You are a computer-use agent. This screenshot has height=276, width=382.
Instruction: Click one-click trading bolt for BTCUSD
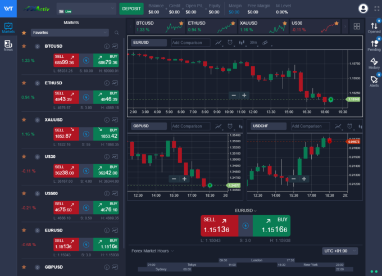point(86,60)
